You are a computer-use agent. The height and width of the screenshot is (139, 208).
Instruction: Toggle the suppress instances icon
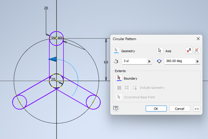click(x=197, y=51)
